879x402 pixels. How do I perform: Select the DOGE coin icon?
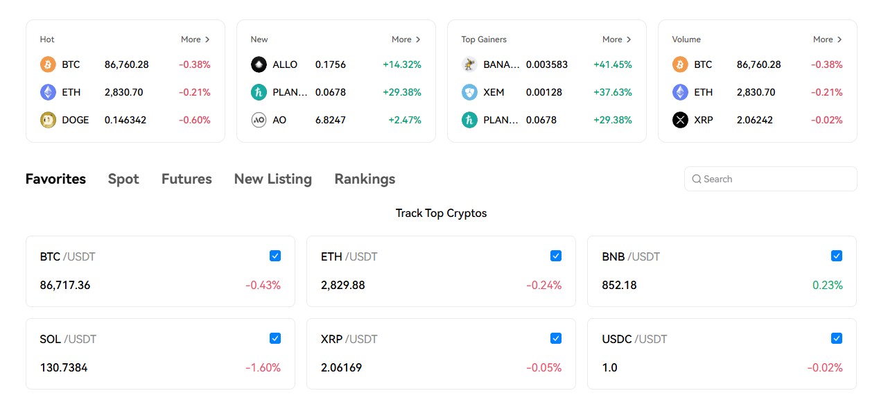46,119
